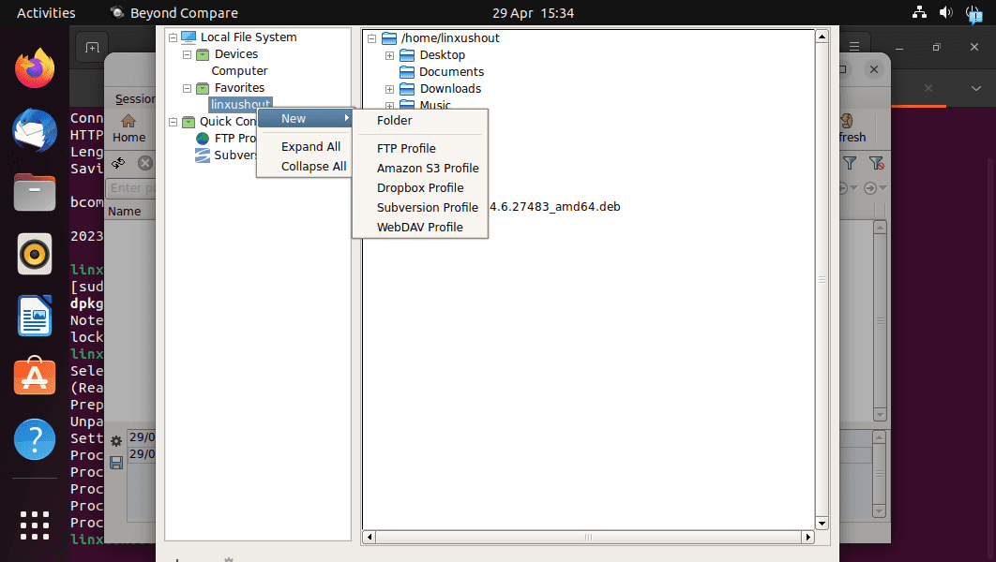Viewport: 996px width, 562px height.
Task: Create a new Folder
Action: [420, 121]
